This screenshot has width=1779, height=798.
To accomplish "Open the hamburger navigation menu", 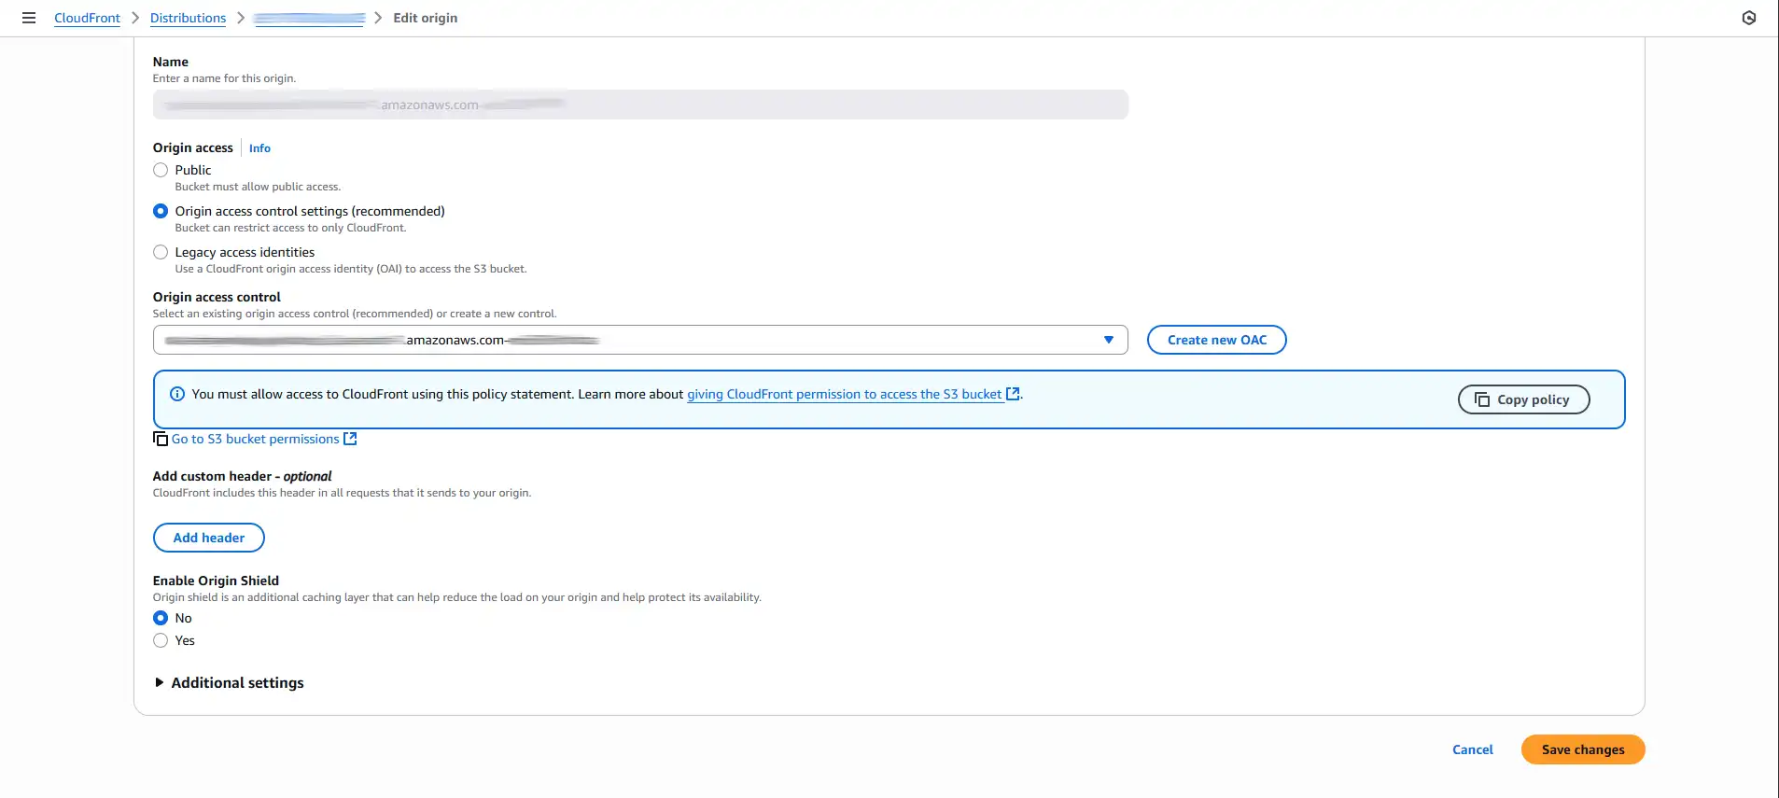I will click(x=29, y=18).
